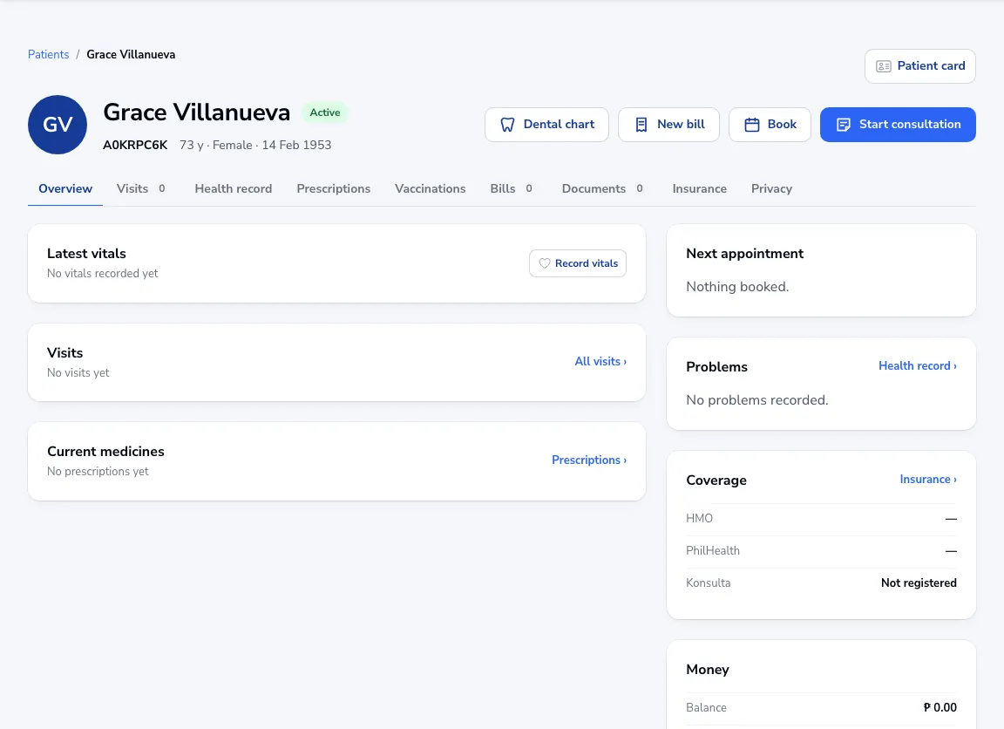
Task: Record vitals for the patient
Action: tap(578, 263)
